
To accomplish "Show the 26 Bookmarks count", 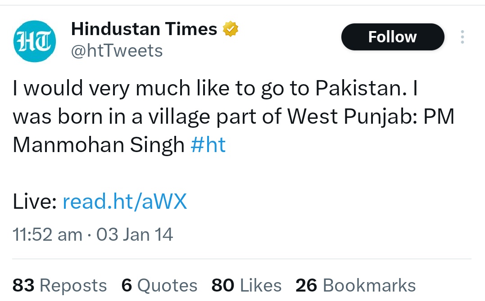I will pyautogui.click(x=355, y=285).
